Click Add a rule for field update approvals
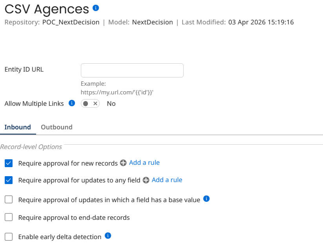Viewport: 323px width, 245px height. [x=166, y=180]
